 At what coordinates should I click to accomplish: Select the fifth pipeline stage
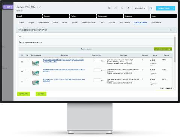pos(137,16)
